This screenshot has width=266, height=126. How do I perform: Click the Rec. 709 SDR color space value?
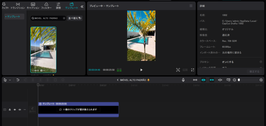click(x=229, y=41)
